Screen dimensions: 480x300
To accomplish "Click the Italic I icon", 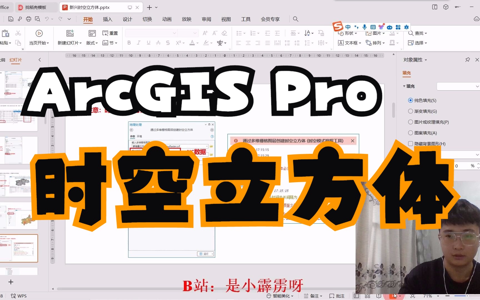I will point(139,43).
